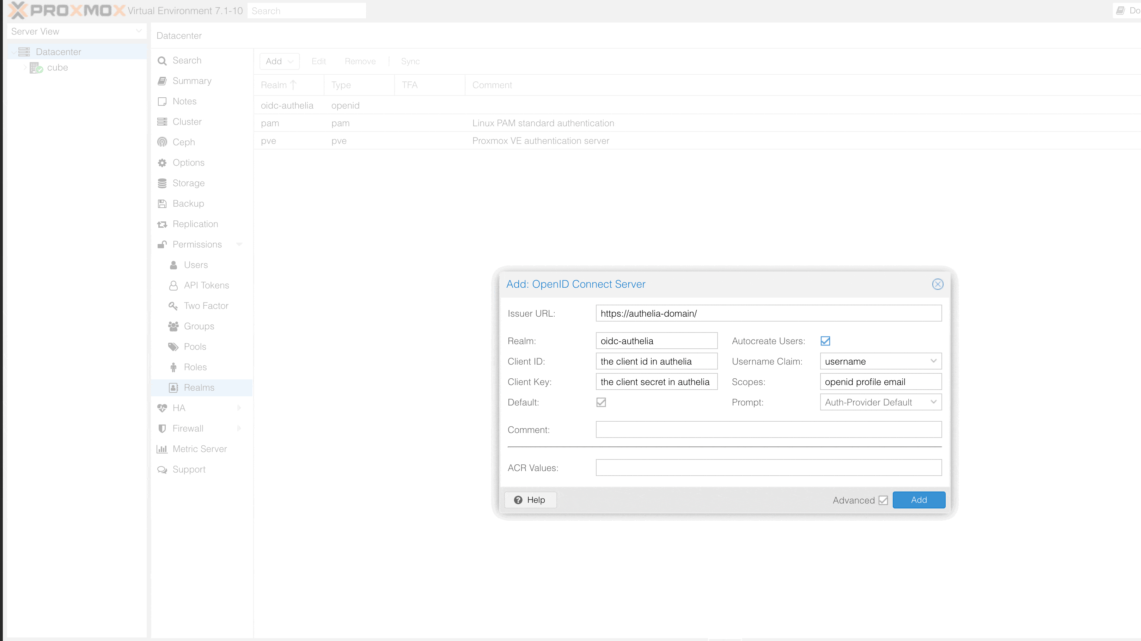Open Two Factor via key icon

click(x=173, y=306)
